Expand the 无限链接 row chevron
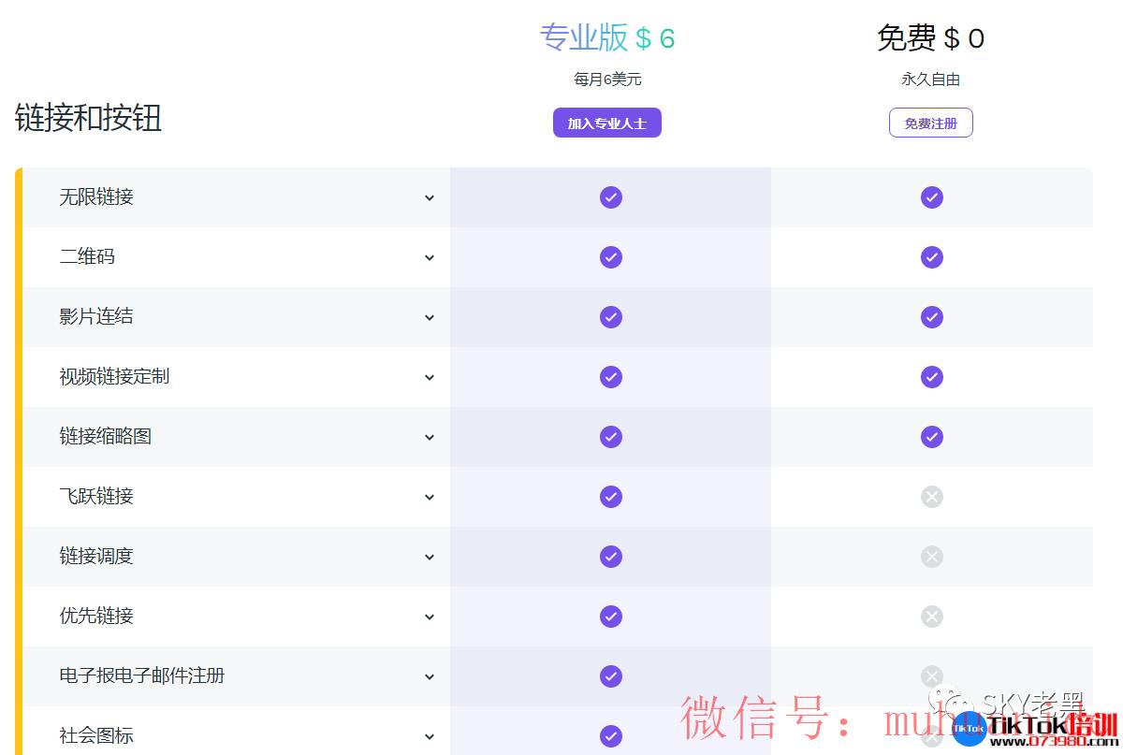Image resolution: width=1123 pixels, height=755 pixels. coord(430,197)
